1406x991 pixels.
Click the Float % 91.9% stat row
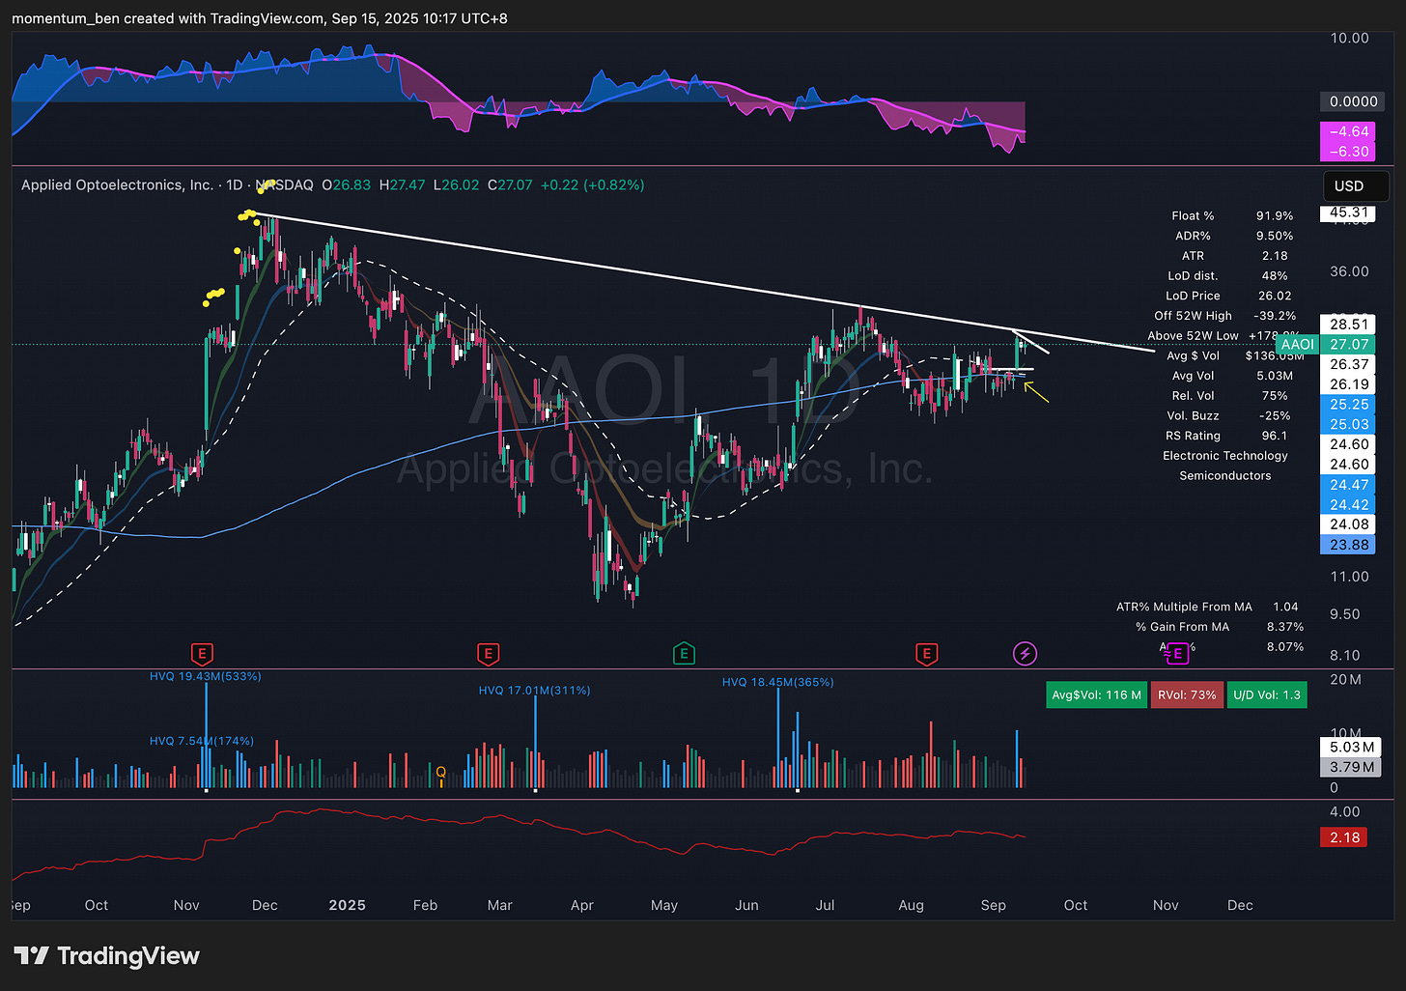point(1232,215)
